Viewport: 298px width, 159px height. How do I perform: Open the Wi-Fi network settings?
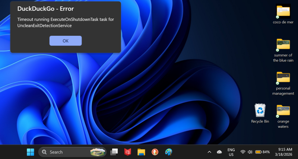coord(243,152)
